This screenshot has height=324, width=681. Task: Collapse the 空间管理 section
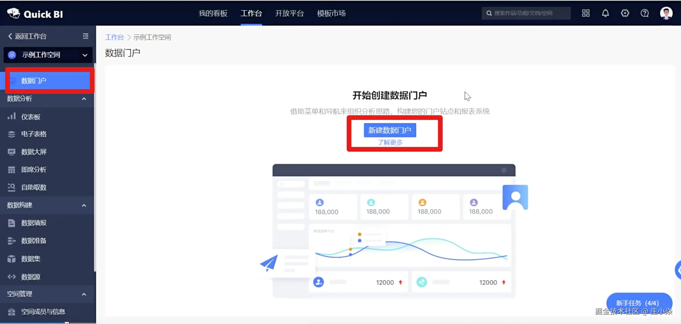84,294
